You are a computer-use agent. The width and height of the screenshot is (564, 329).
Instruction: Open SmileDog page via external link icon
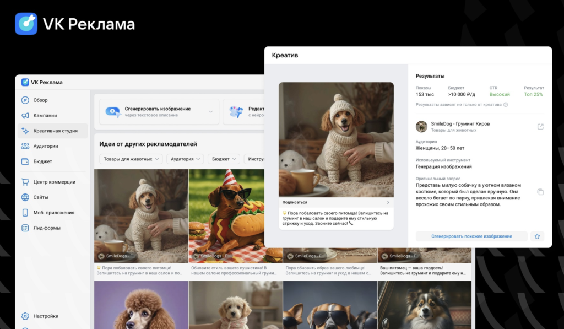540,127
